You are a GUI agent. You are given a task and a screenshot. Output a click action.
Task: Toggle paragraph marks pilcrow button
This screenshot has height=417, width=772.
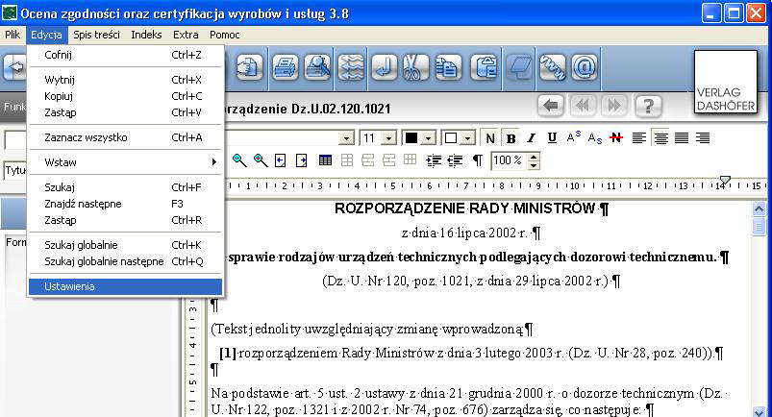[478, 160]
